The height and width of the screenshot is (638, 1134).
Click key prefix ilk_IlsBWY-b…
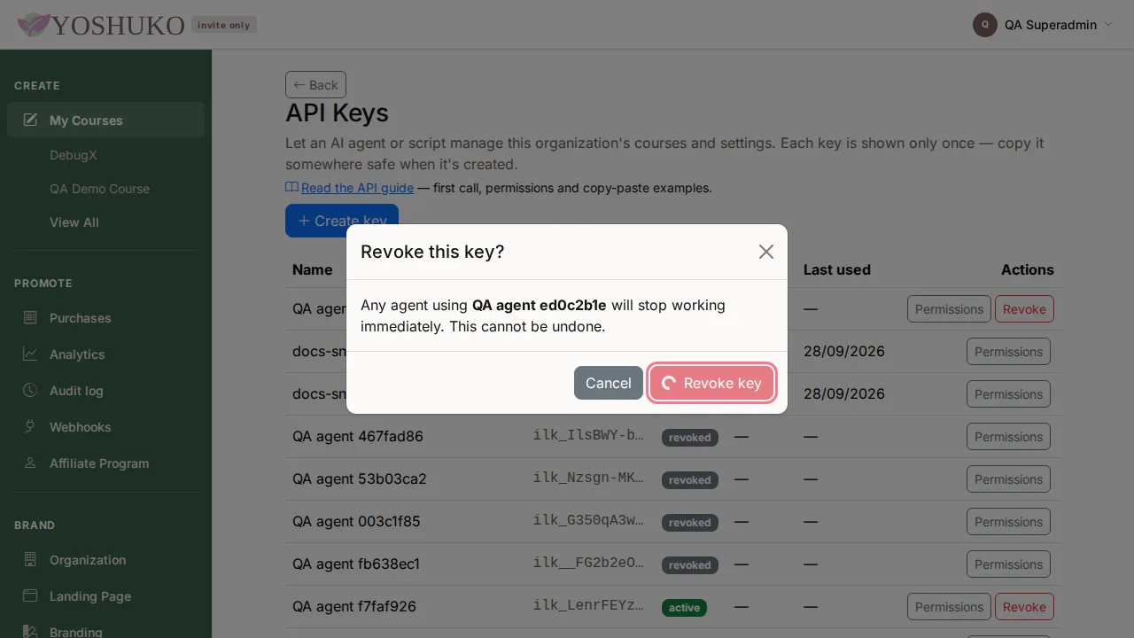click(589, 435)
